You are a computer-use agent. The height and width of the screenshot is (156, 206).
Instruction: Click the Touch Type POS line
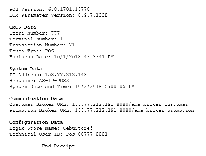coord(32,51)
